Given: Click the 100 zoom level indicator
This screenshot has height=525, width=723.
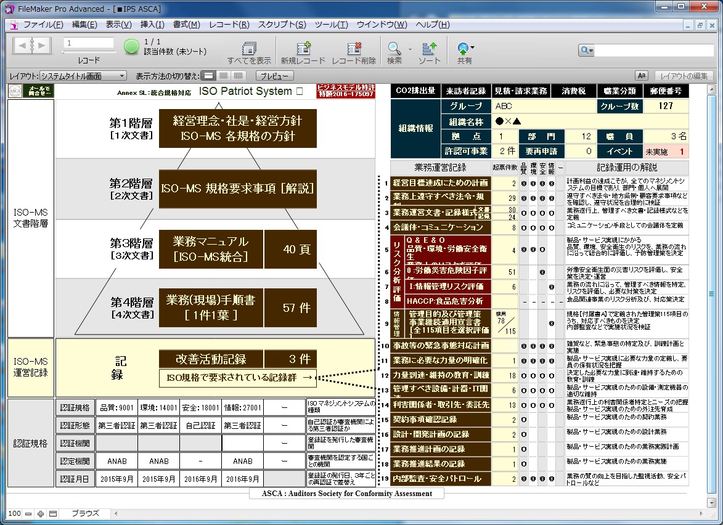Looking at the screenshot, I should click(x=14, y=513).
